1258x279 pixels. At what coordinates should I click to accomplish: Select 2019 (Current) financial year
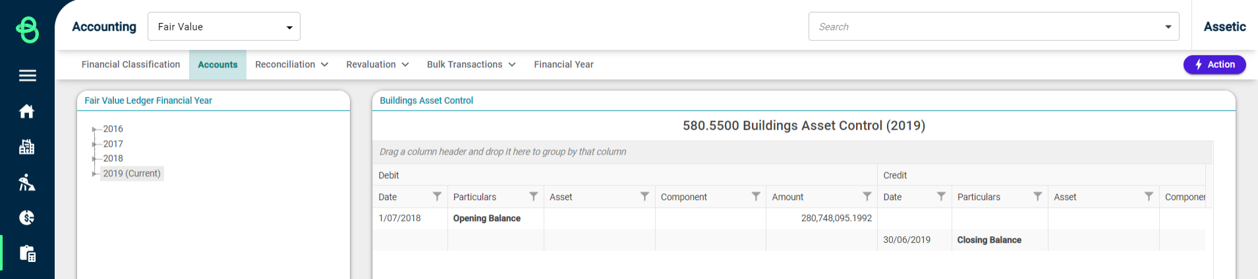pos(132,174)
